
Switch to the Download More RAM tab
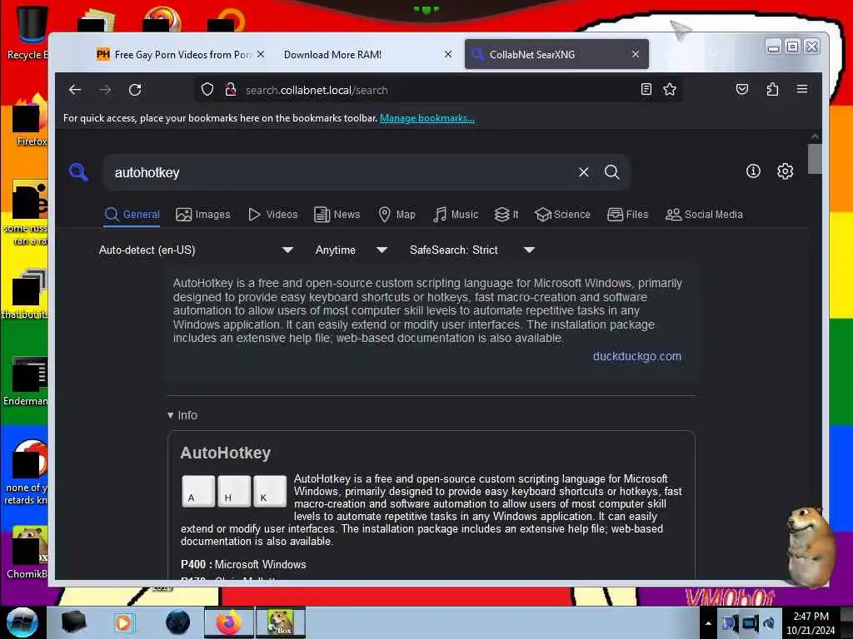367,54
